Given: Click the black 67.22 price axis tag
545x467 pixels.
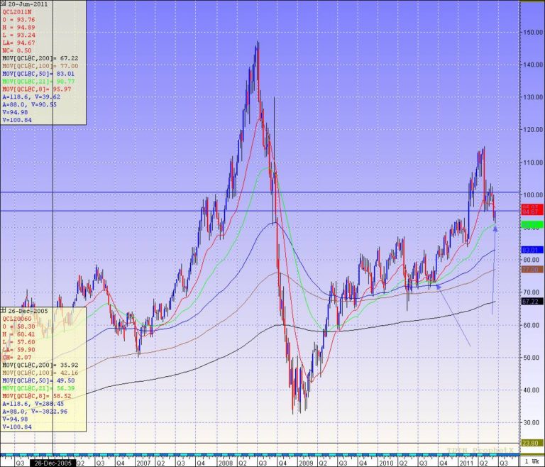Looking at the screenshot, I should point(532,302).
